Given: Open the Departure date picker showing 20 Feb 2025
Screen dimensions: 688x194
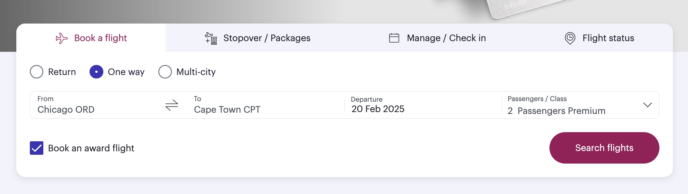Looking at the screenshot, I should 378,109.
